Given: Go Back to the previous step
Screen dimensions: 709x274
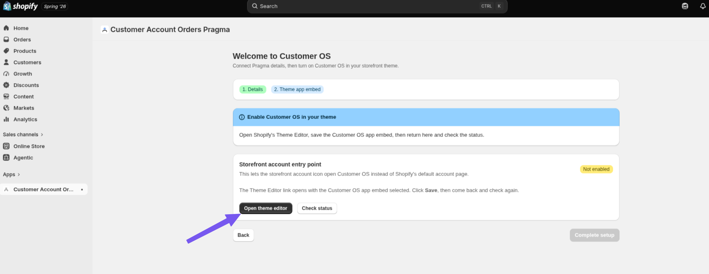Looking at the screenshot, I should (x=244, y=235).
